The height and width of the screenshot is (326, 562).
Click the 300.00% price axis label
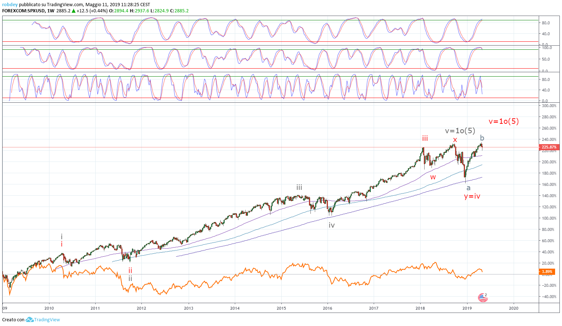coord(549,106)
